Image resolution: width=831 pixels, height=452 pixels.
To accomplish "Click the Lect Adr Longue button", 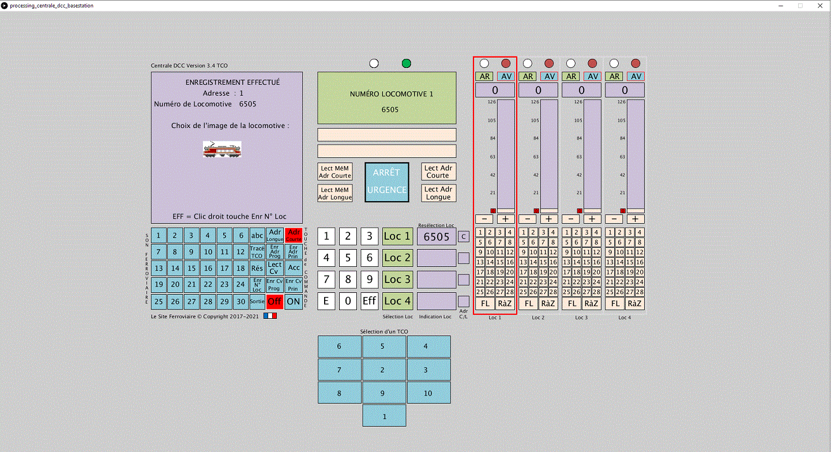I will pyautogui.click(x=438, y=193).
